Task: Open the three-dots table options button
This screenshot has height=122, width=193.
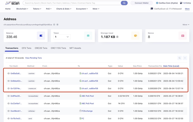Action: pyautogui.click(x=185, y=58)
